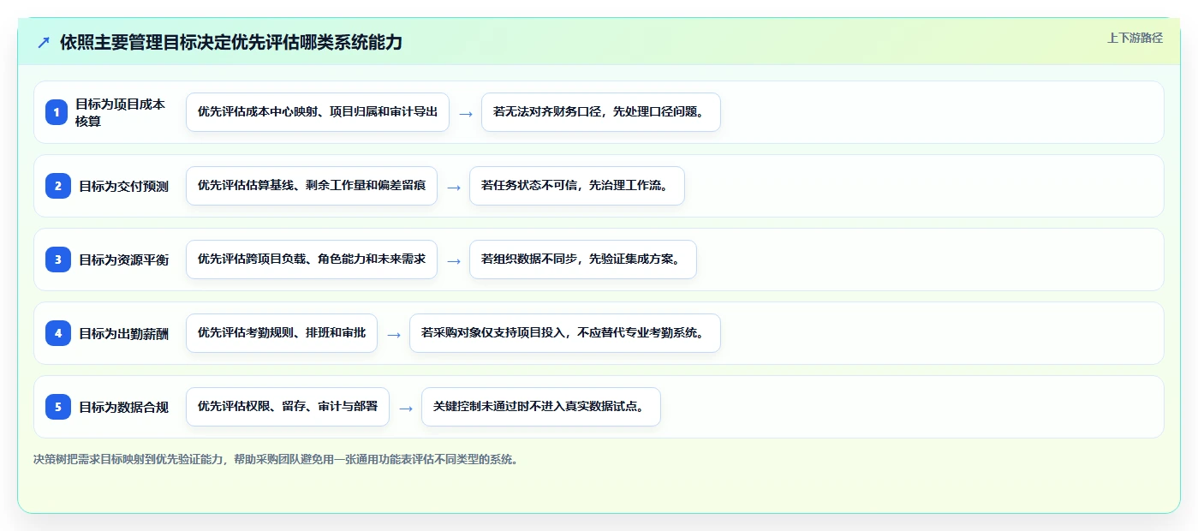Click the diagonal arrow icon beside the title
This screenshot has width=1198, height=531.
coord(44,43)
